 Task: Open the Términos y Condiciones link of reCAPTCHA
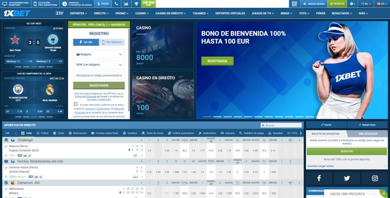99,99
